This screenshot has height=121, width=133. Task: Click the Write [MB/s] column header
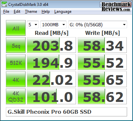click(x=103, y=33)
